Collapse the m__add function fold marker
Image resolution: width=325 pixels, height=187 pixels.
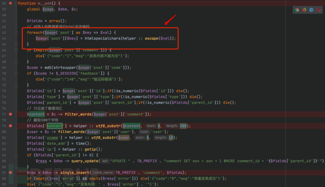(x=16, y=3)
